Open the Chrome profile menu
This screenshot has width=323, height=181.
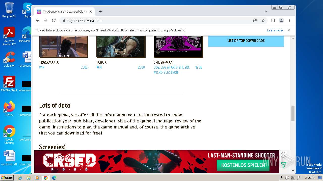(281, 21)
